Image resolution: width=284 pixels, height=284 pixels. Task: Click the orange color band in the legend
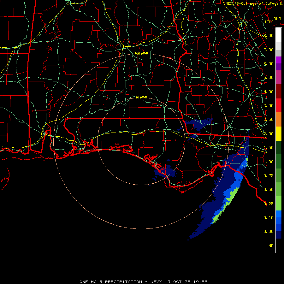[279, 120]
